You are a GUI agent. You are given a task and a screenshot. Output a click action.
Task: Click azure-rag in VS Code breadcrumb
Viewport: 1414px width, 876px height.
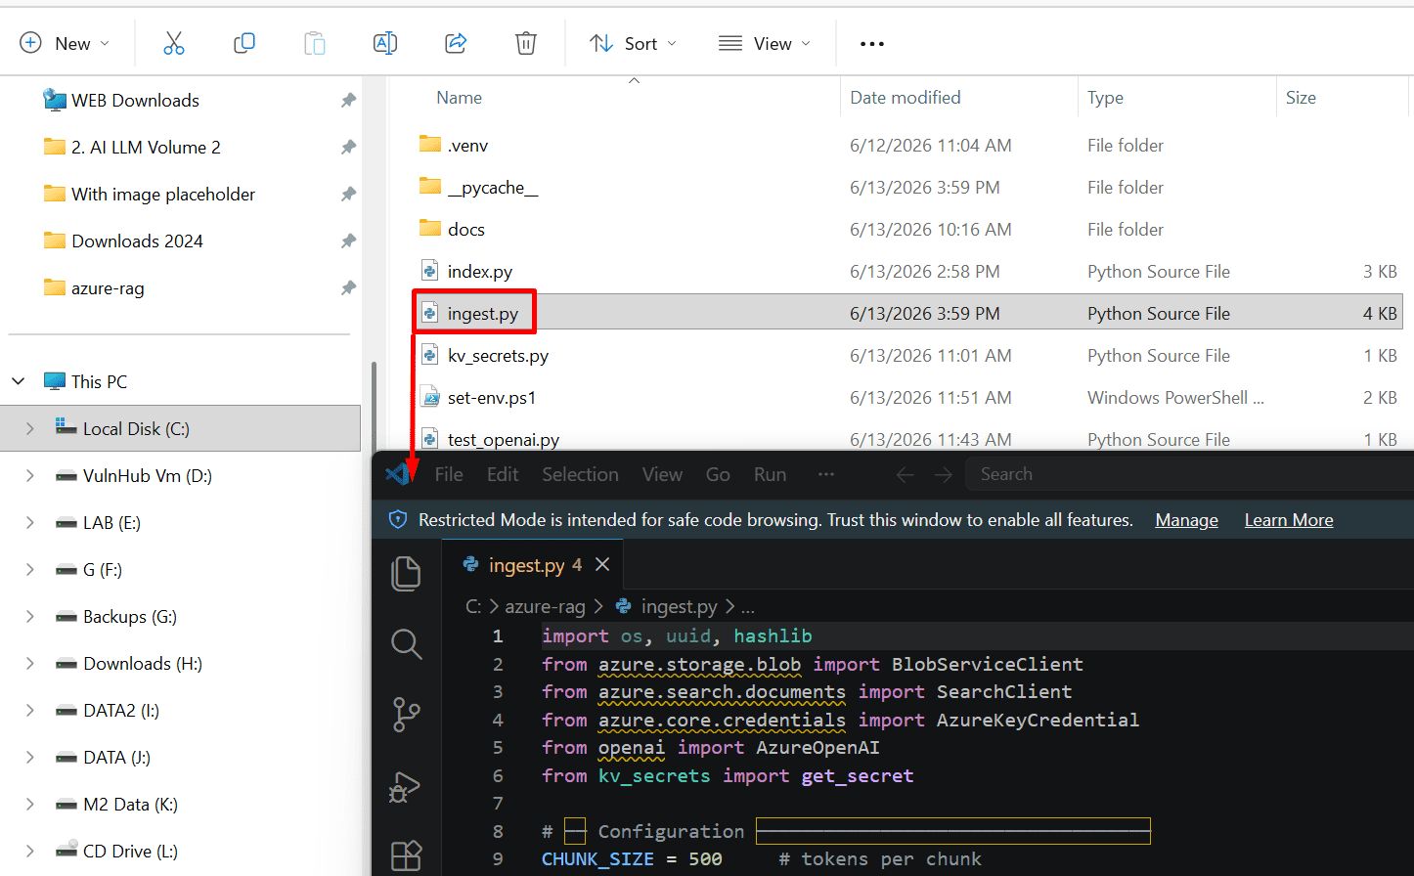pyautogui.click(x=545, y=607)
